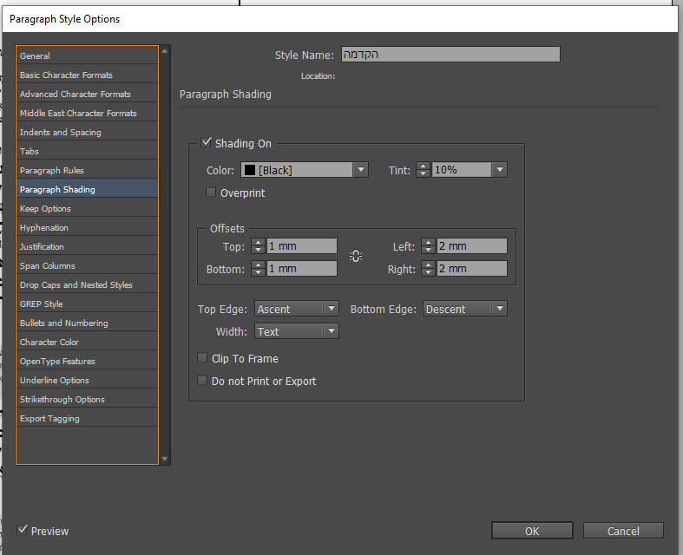Screen dimensions: 683x555
Task: Enable the Overprint checkbox
Action: coord(210,192)
